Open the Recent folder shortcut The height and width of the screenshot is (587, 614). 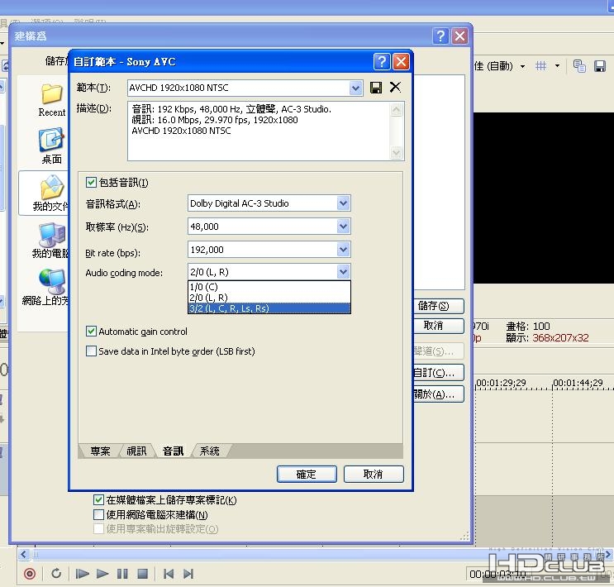pos(52,100)
